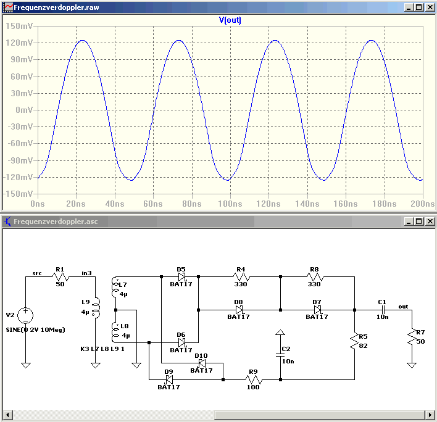Click the waveform window title icon
Viewport: 437px width, 422px height.
pos(8,7)
